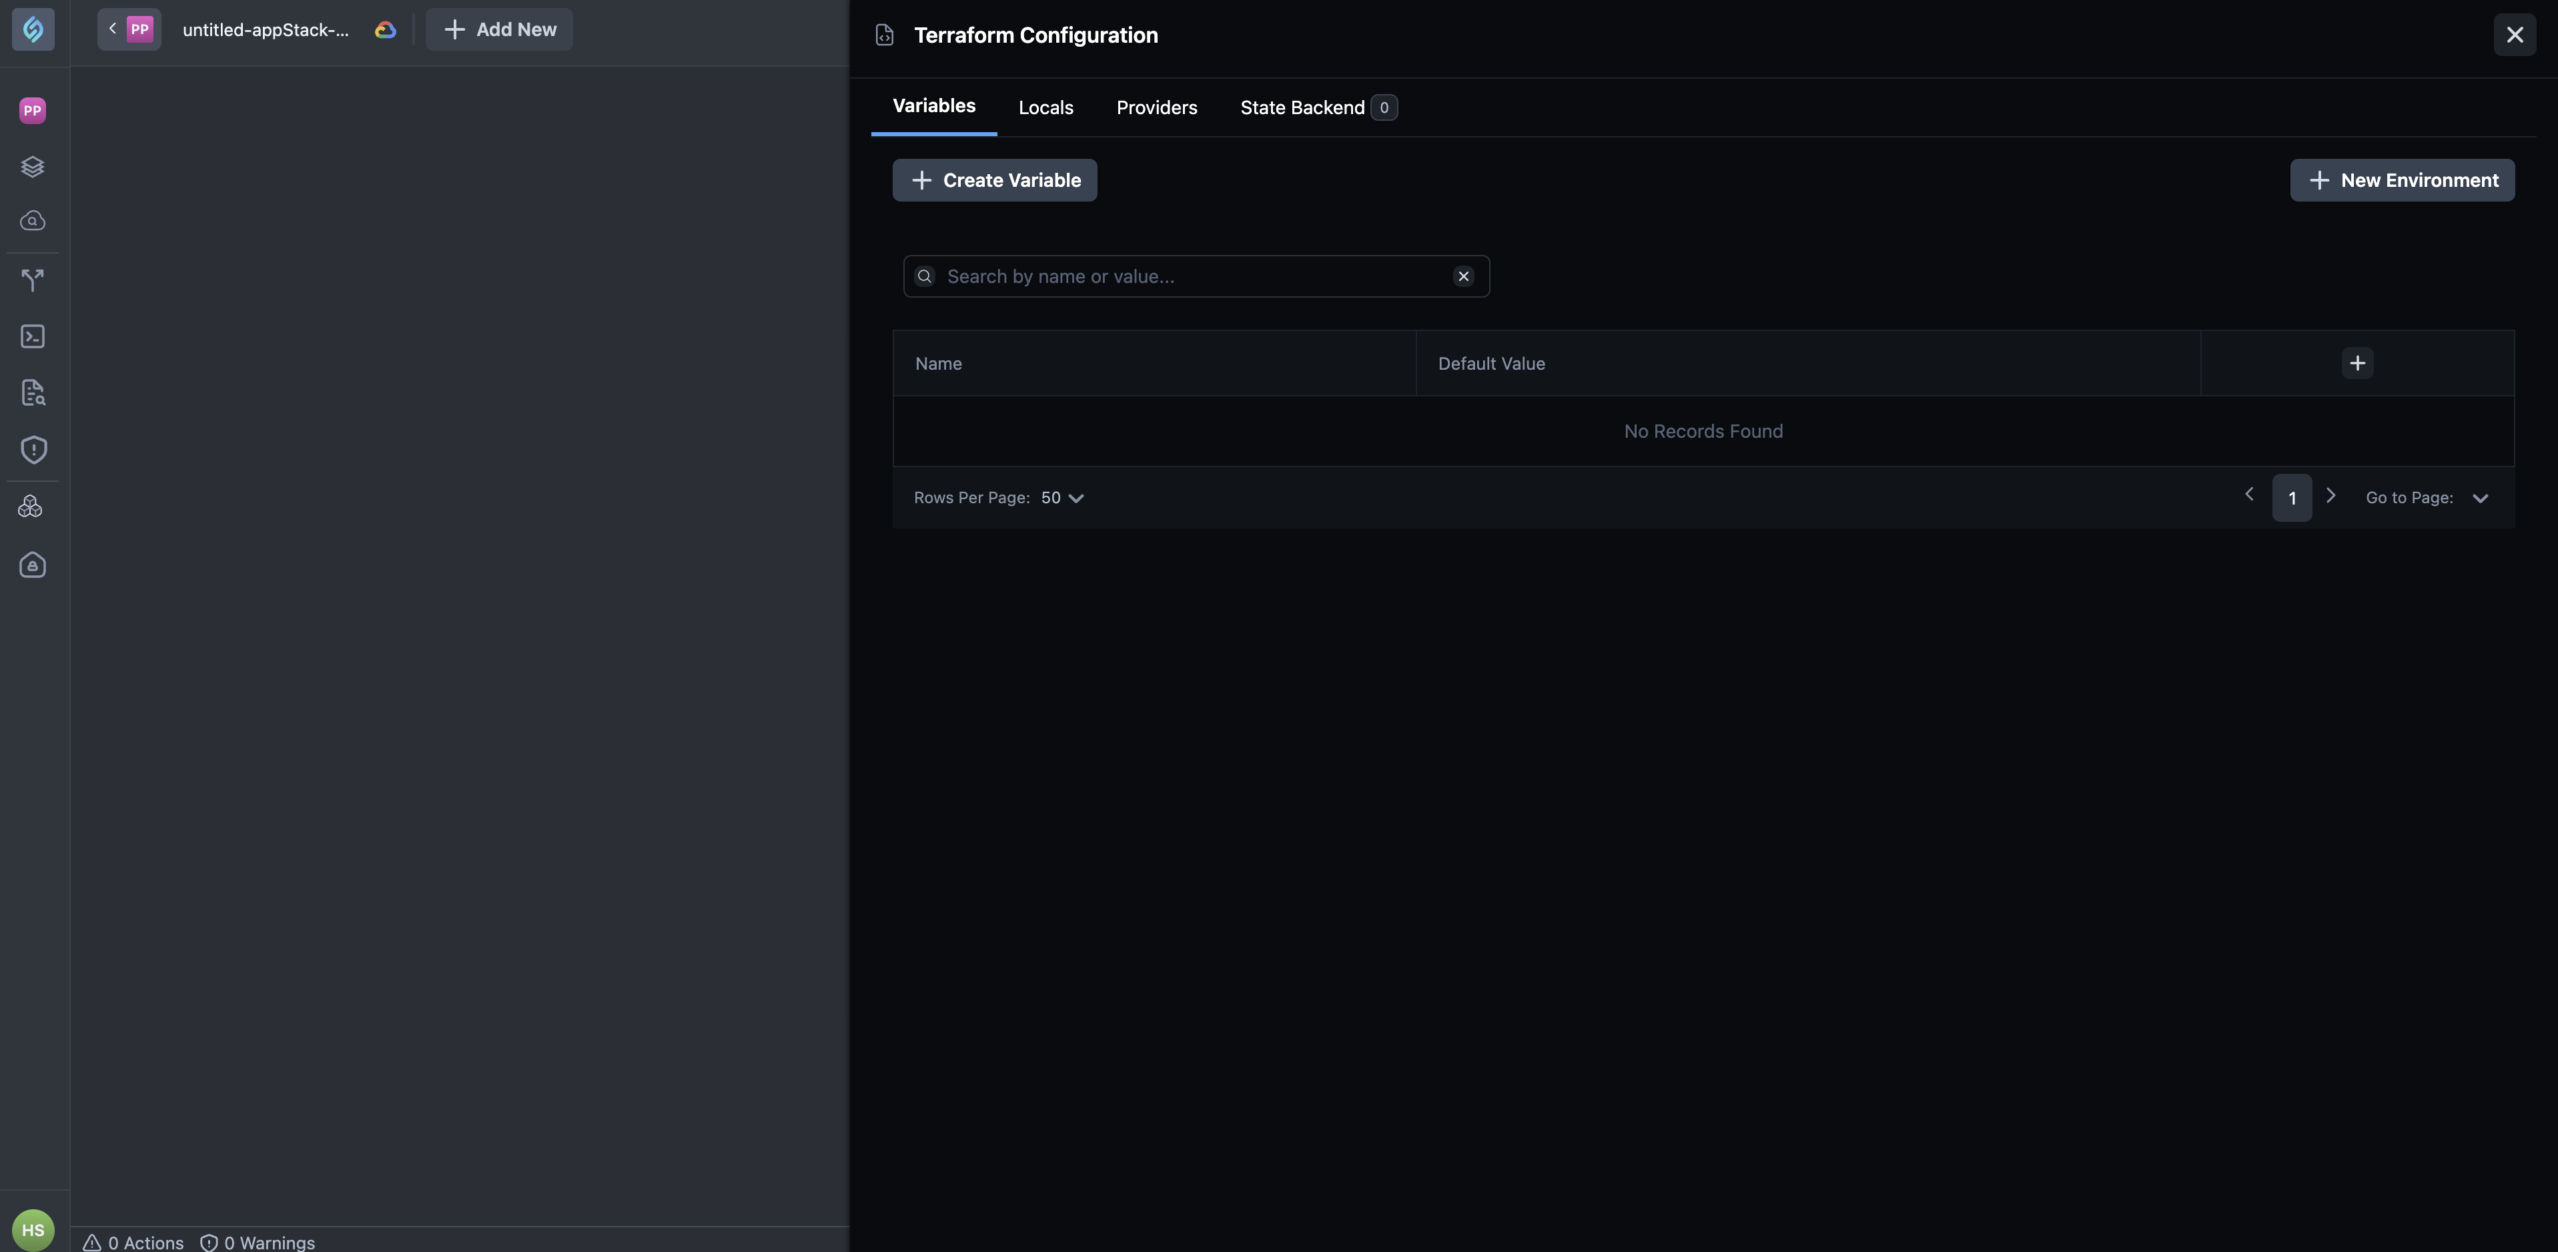The height and width of the screenshot is (1252, 2558).
Task: Open the app logo home icon
Action: (x=33, y=29)
